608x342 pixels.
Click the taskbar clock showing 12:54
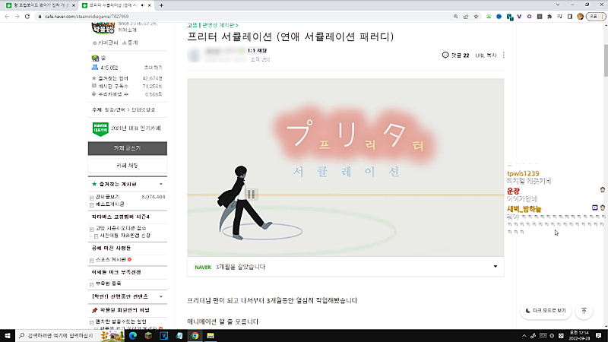pyautogui.click(x=579, y=335)
